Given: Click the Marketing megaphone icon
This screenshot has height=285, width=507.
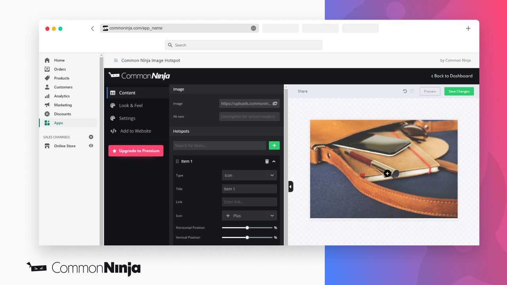Looking at the screenshot, I should coord(47,105).
